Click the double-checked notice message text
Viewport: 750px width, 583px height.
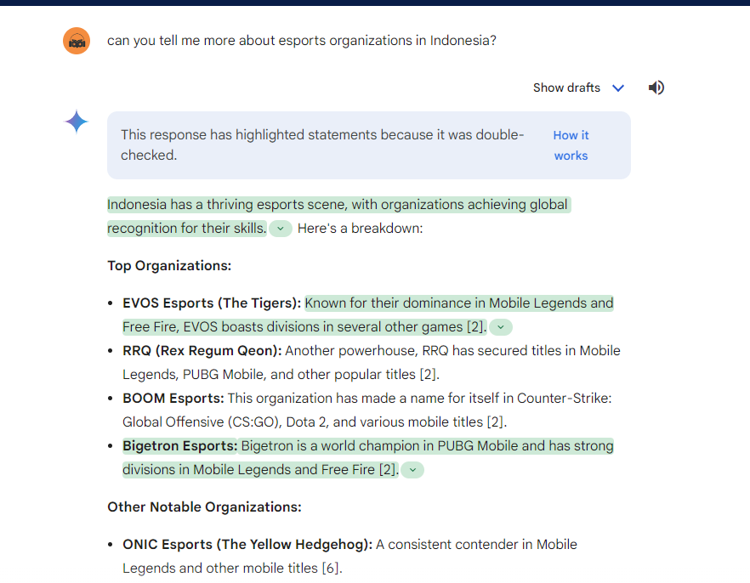pyautogui.click(x=322, y=145)
